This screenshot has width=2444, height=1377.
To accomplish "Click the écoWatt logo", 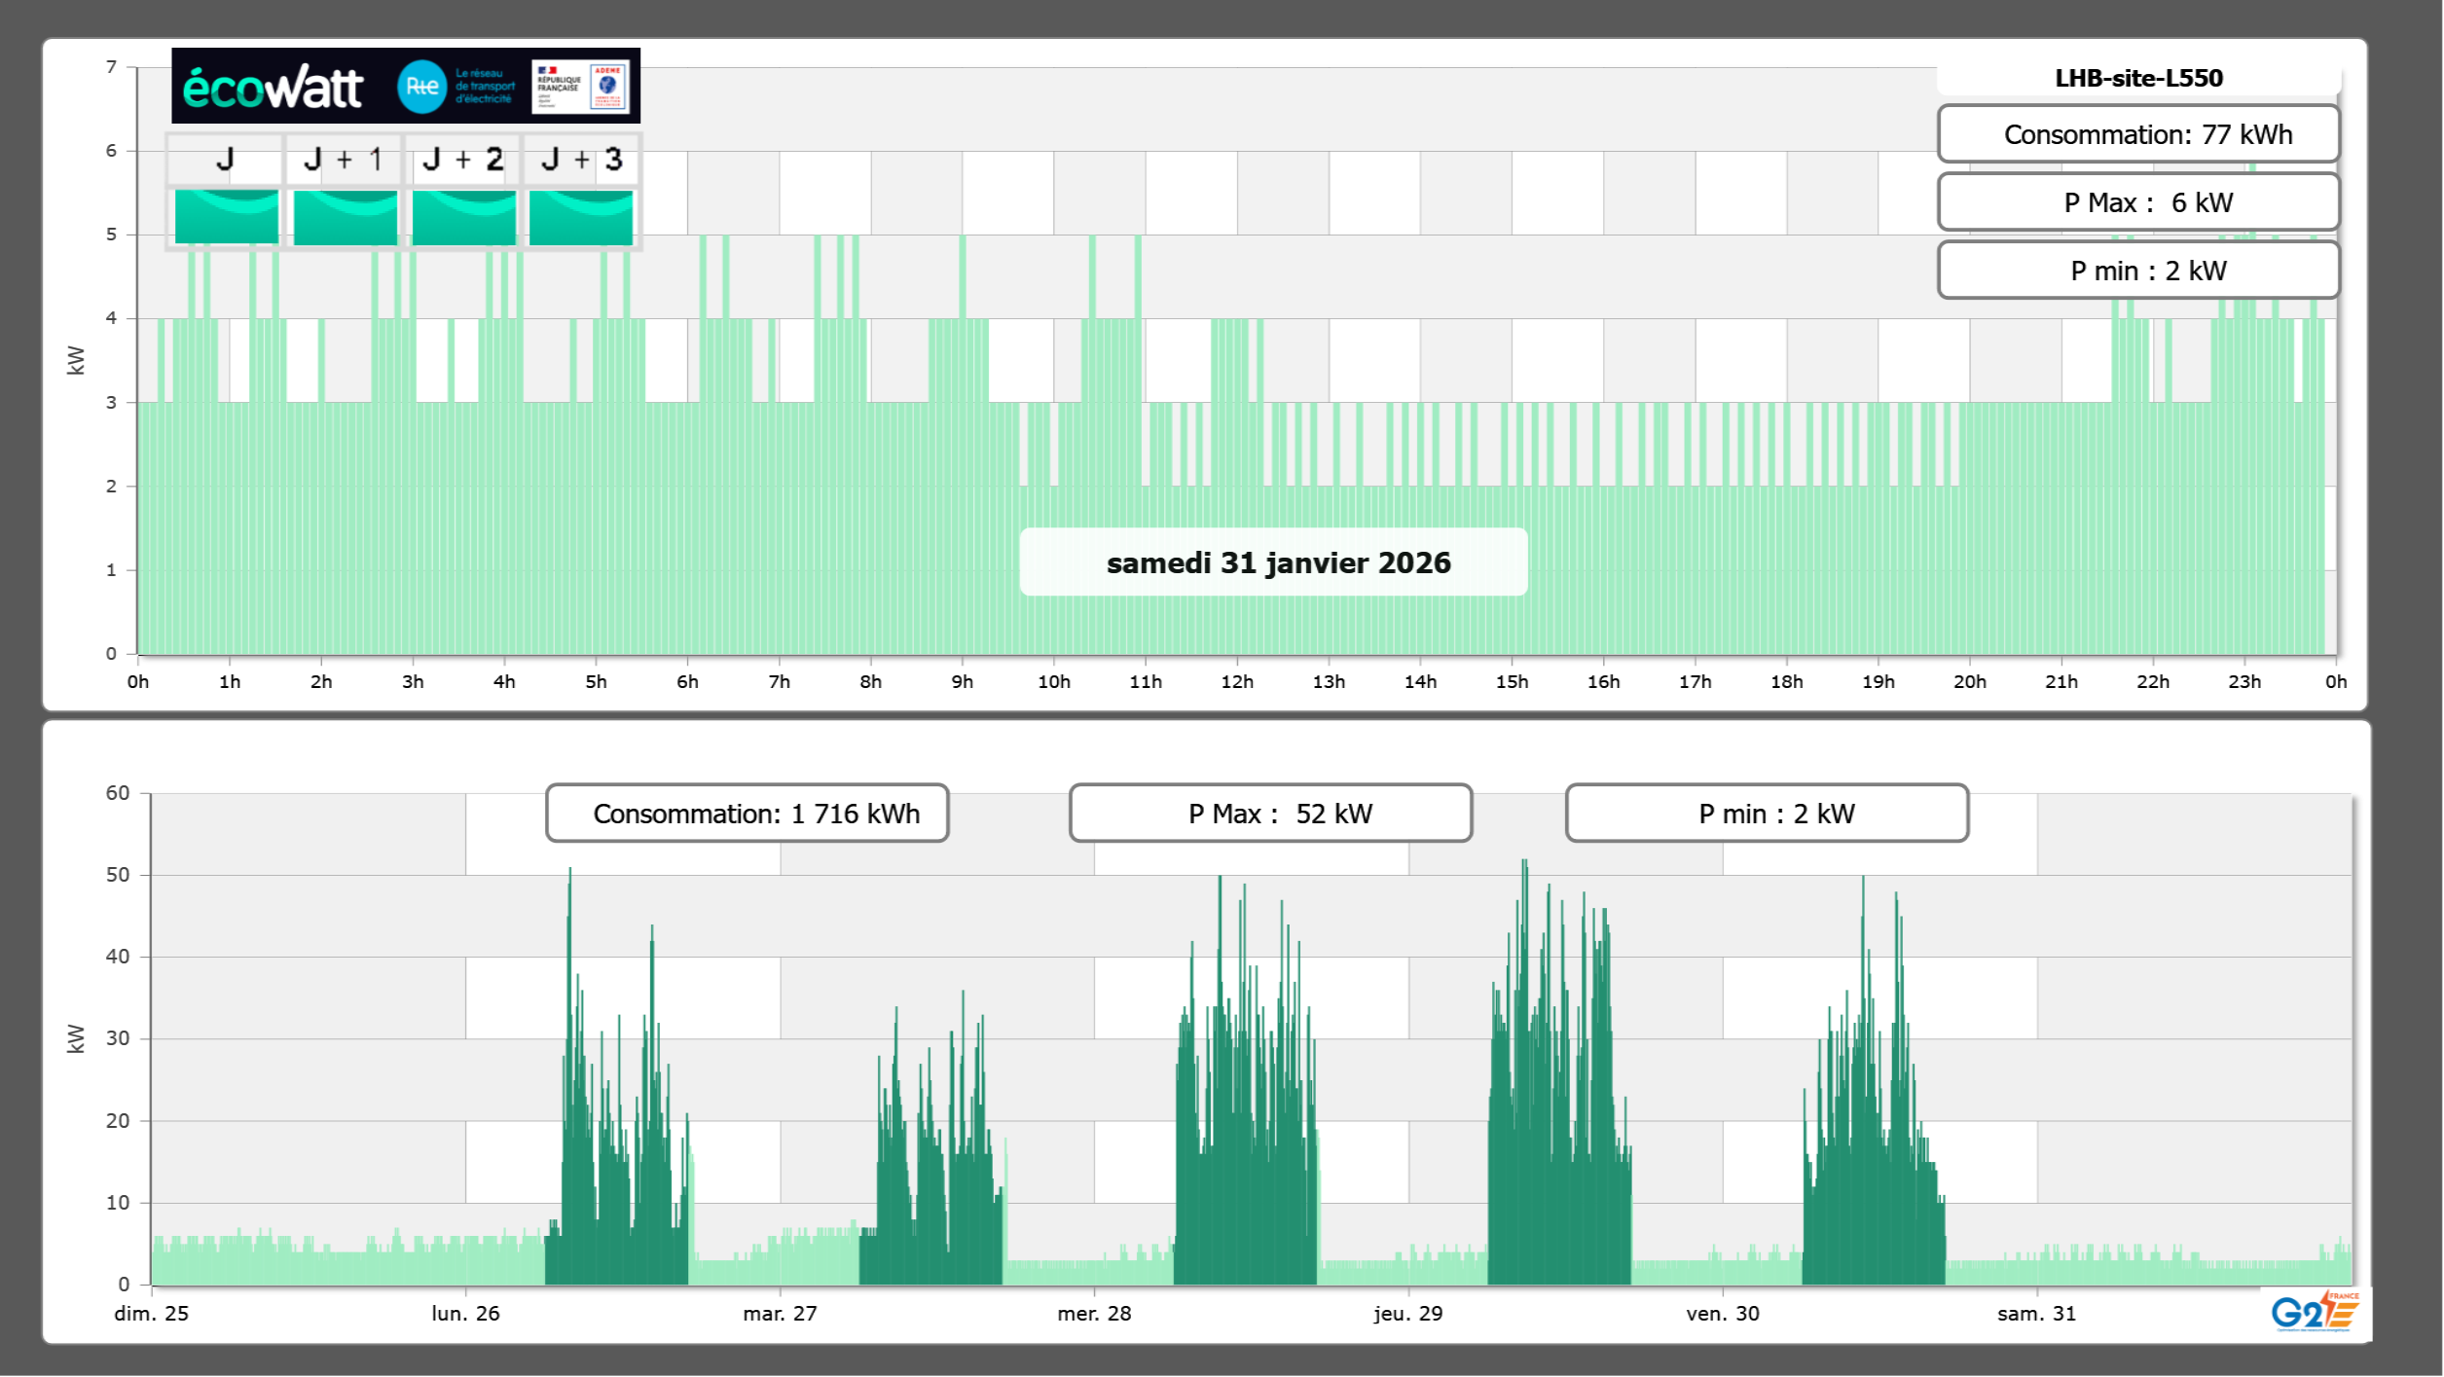I will coord(274,88).
